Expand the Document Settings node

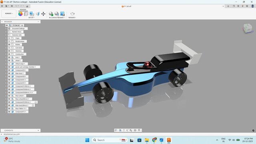6,28
